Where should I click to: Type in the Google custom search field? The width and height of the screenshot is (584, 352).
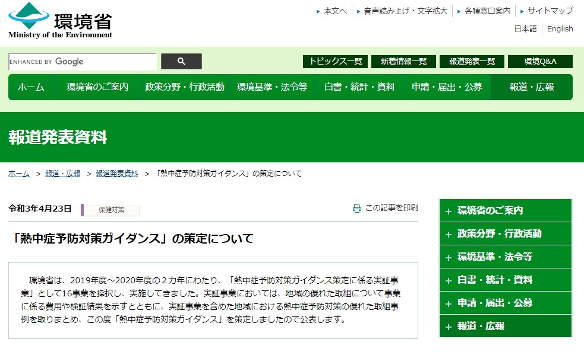click(x=83, y=62)
